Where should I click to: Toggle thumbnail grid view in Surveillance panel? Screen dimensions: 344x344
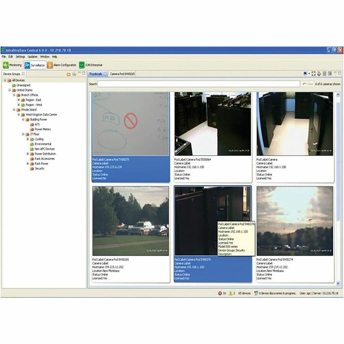pos(324,73)
